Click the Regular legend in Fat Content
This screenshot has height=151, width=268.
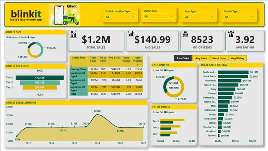[x=169, y=70]
